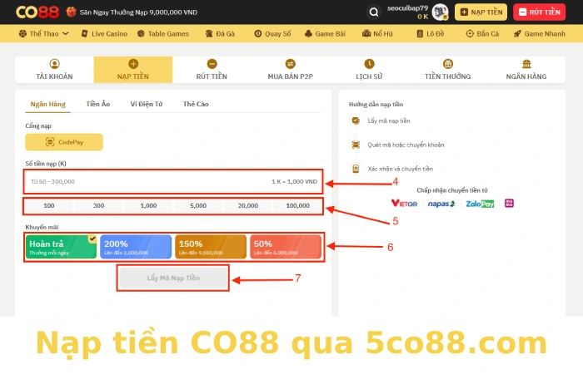The width and height of the screenshot is (583, 374).
Task: Choose the 1,000 preset amount
Action: tap(148, 205)
